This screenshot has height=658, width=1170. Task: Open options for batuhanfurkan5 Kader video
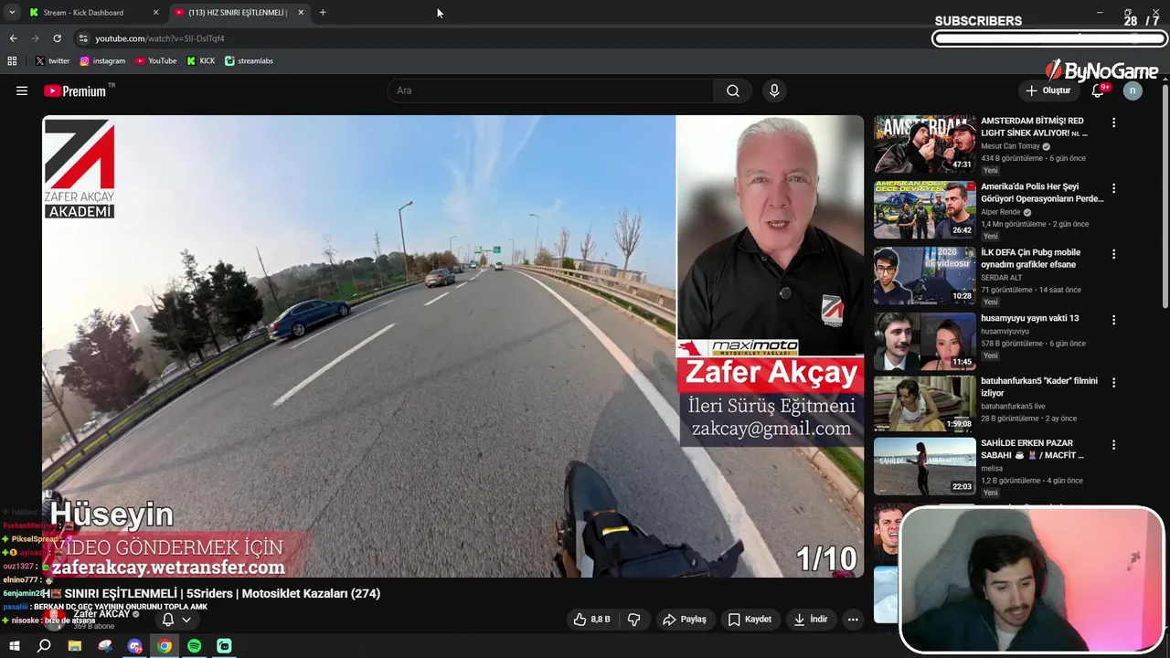[1113, 382]
